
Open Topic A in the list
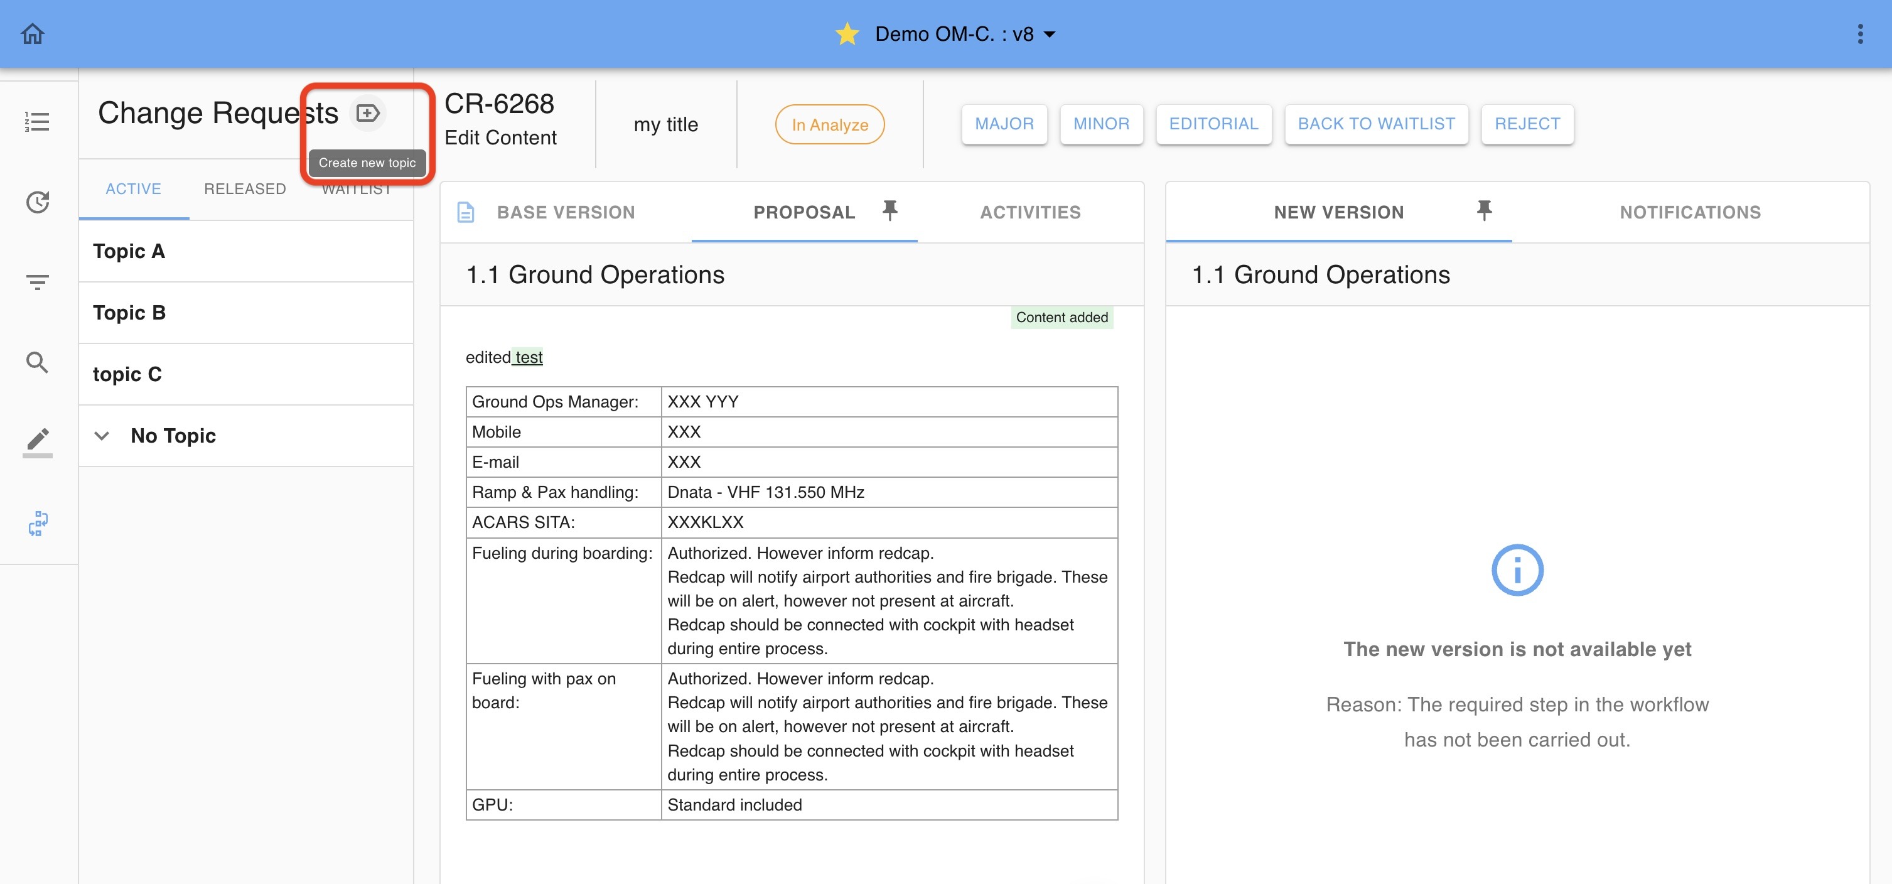click(129, 251)
